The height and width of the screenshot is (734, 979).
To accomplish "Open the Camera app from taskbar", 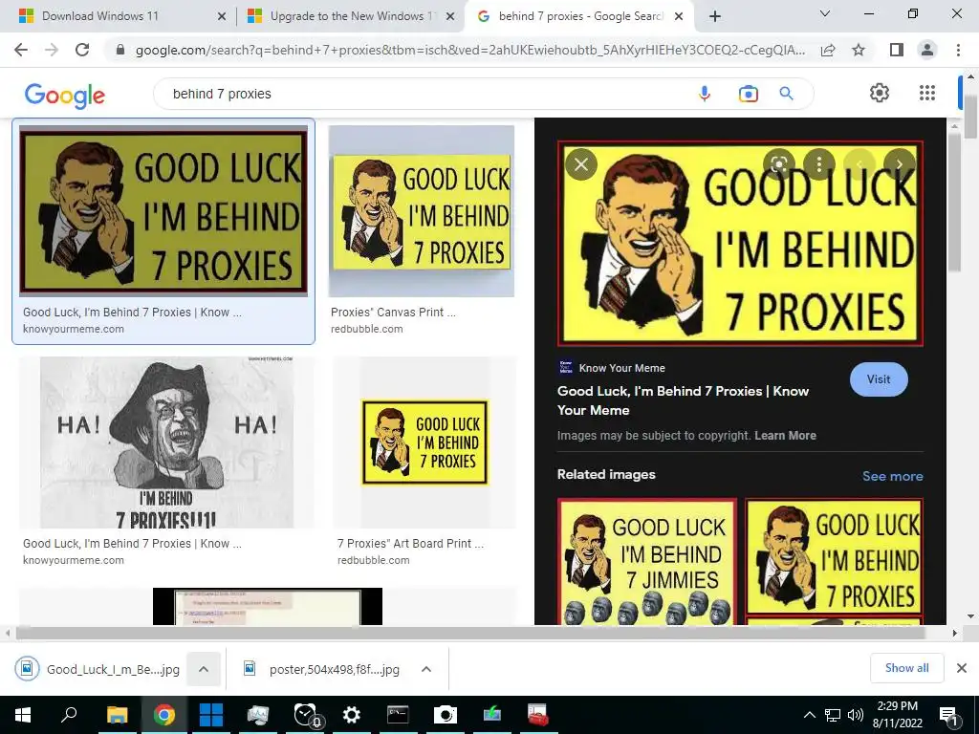I will pos(445,715).
